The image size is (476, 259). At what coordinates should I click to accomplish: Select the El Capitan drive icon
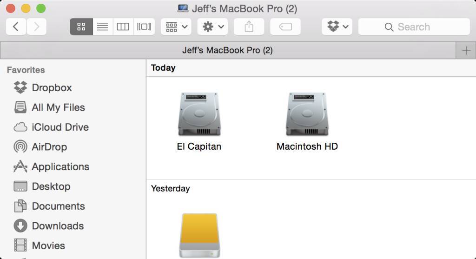199,114
